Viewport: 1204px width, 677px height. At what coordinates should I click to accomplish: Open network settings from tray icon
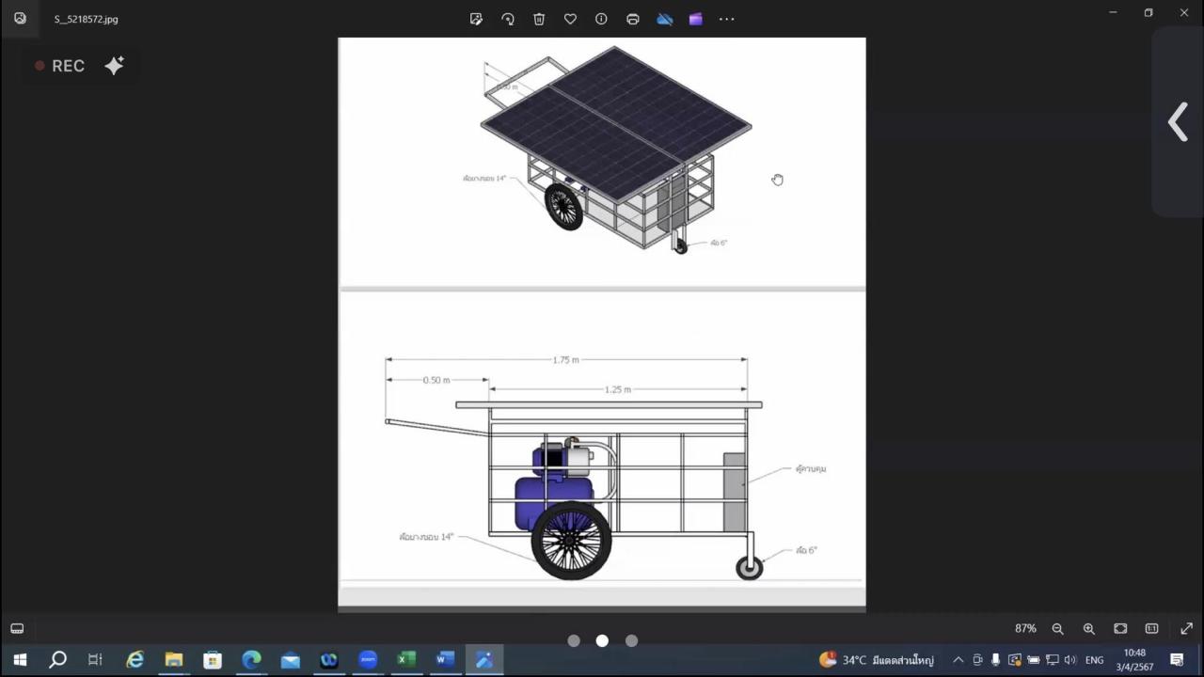(x=1052, y=660)
